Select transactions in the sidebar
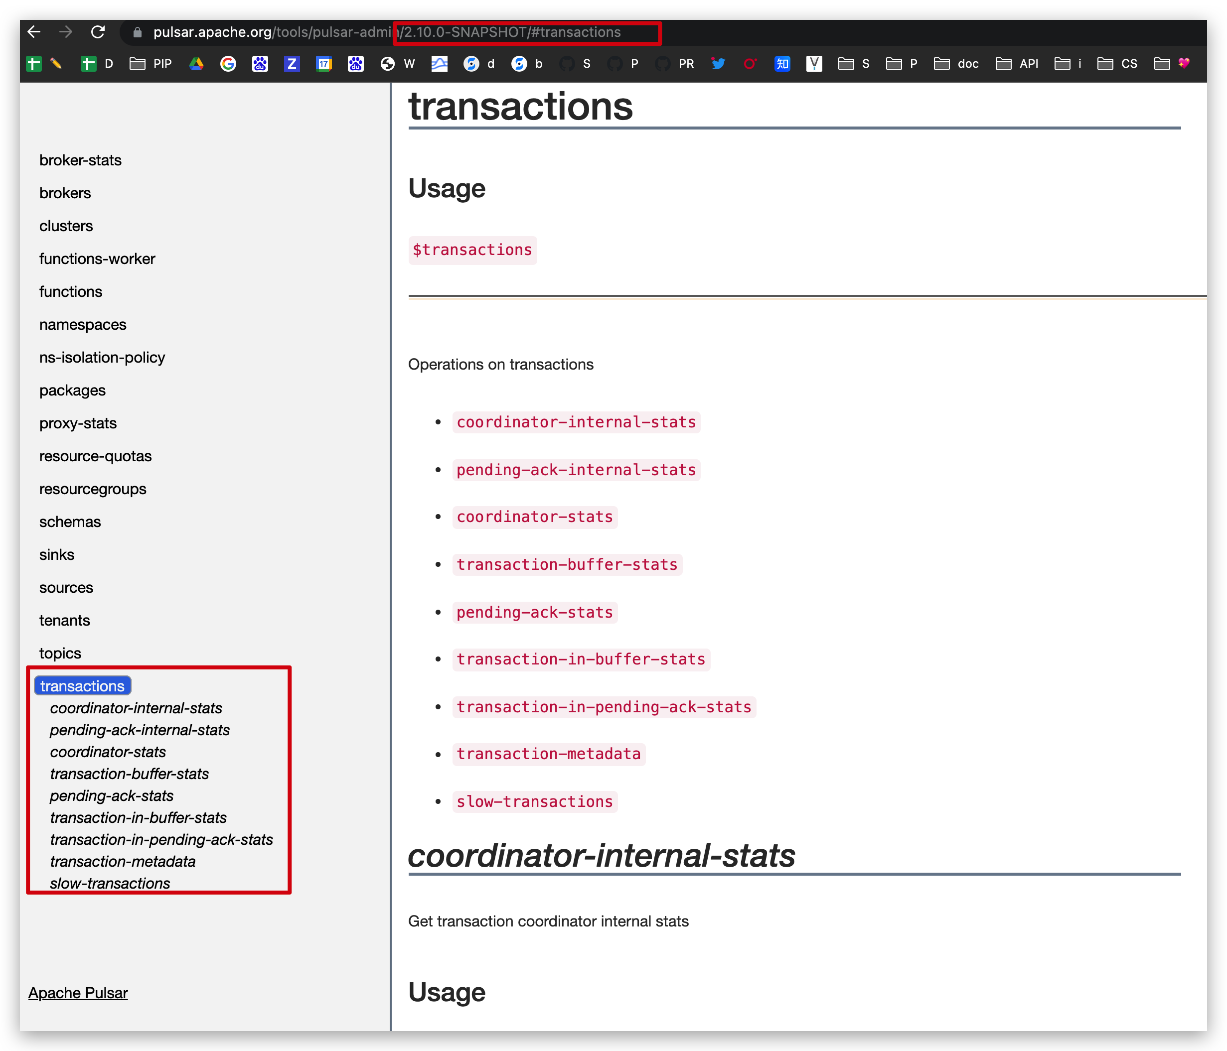This screenshot has height=1051, width=1227. pyautogui.click(x=82, y=686)
